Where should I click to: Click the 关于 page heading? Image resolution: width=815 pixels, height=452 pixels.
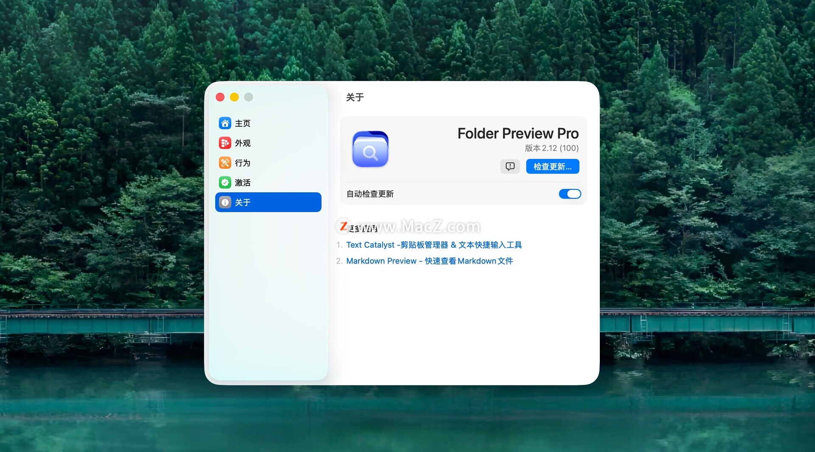[355, 97]
